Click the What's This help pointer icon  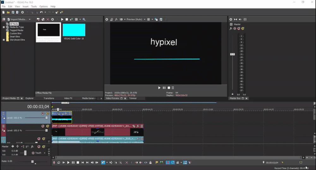tap(62, 12)
